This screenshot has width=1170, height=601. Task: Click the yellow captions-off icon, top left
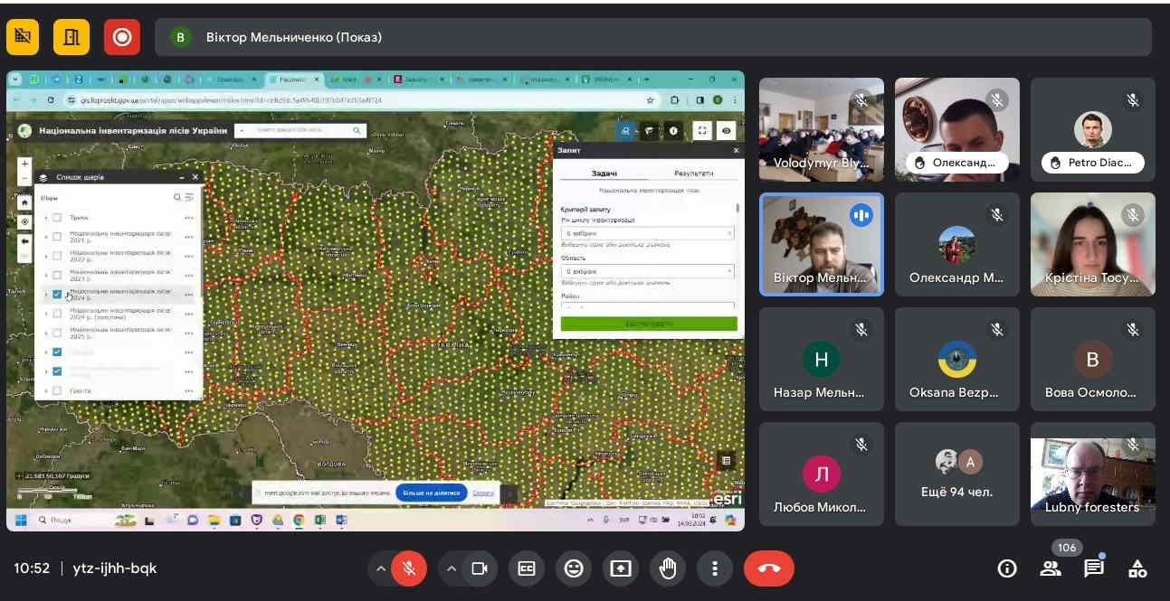pos(23,37)
